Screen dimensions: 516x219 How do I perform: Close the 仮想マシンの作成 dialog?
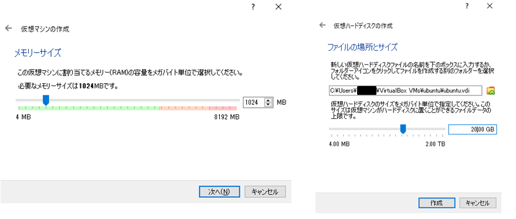coord(279,7)
